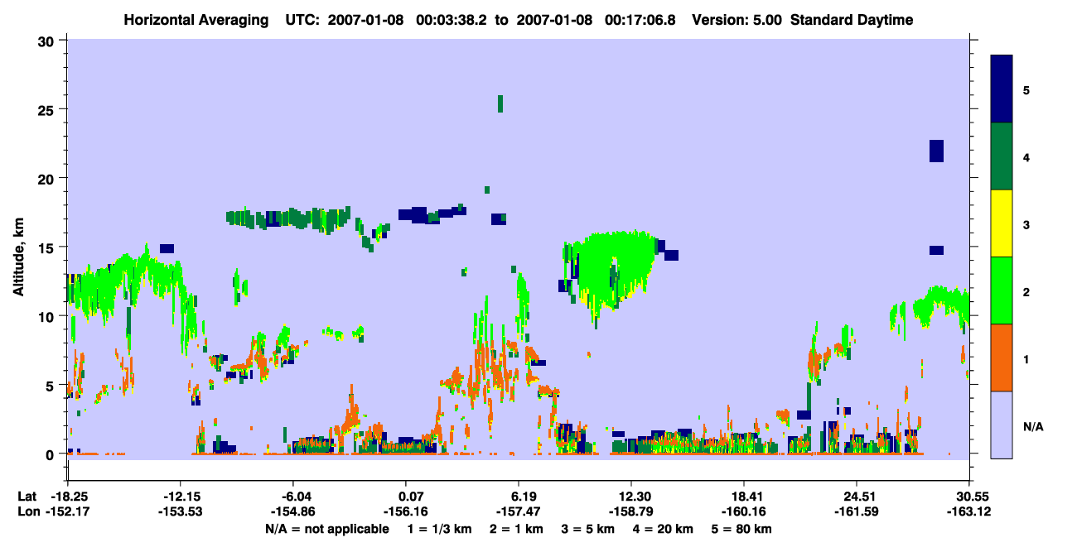Click the lavender N/A colorbar segment
1077x552 pixels.
[1002, 425]
